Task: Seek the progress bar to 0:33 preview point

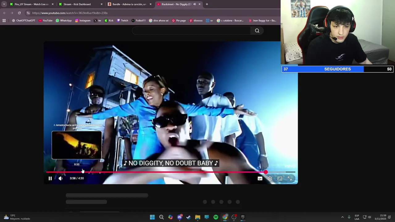Action: [x=77, y=172]
